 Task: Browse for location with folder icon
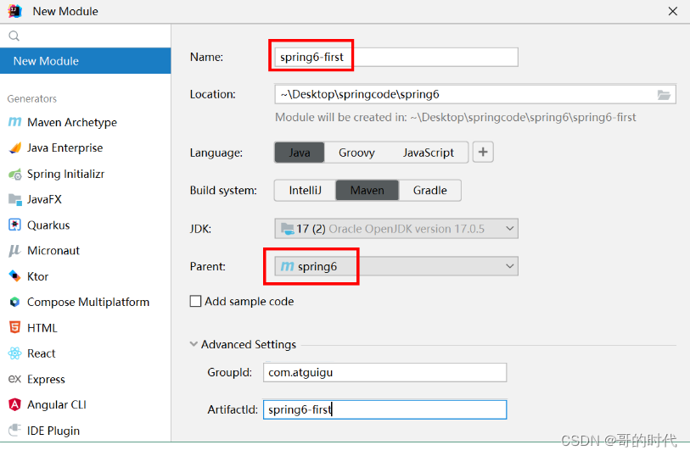(x=664, y=94)
